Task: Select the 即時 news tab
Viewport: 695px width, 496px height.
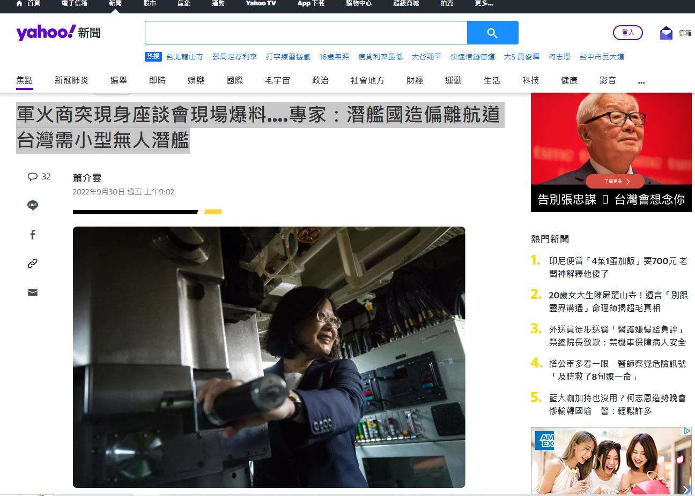Action: [158, 80]
